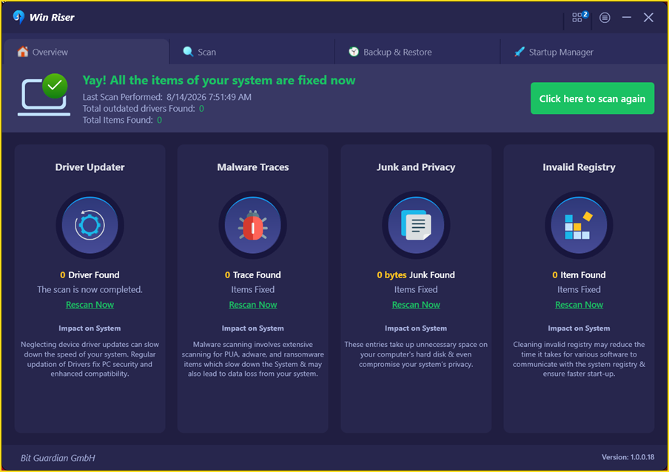669x472 pixels.
Task: Click the Version: 1.0.0.18 label
Action: (628, 457)
